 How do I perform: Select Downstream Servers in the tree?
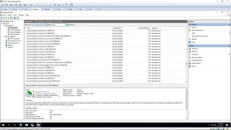click(14, 41)
